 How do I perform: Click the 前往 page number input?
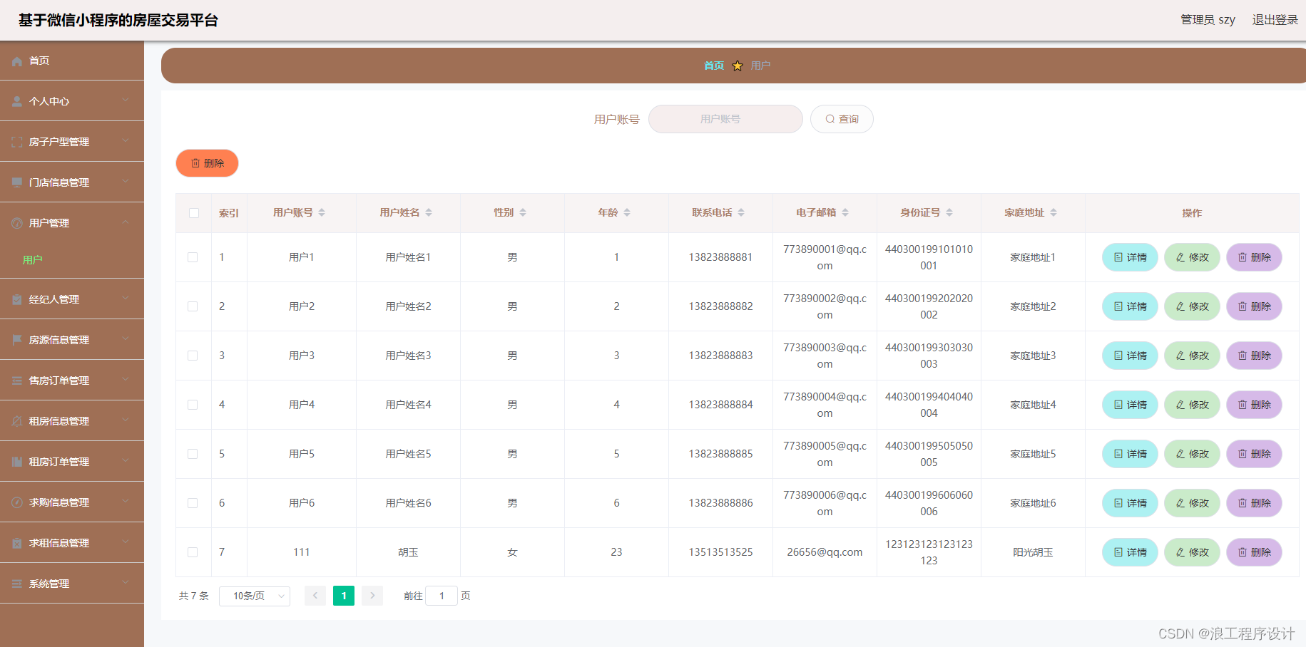click(x=442, y=596)
